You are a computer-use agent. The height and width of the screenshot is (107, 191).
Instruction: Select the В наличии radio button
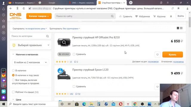(13, 70)
